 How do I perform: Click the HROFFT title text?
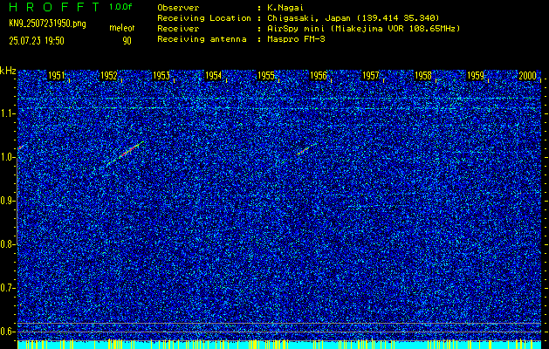coord(54,7)
